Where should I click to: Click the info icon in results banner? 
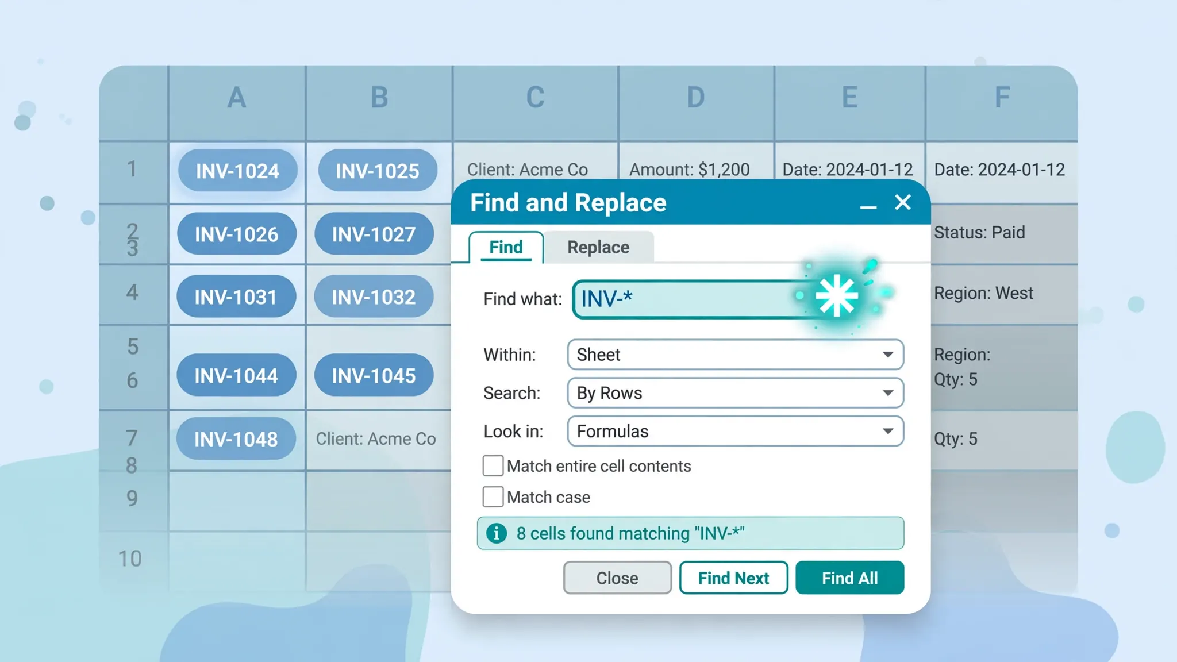pyautogui.click(x=497, y=533)
